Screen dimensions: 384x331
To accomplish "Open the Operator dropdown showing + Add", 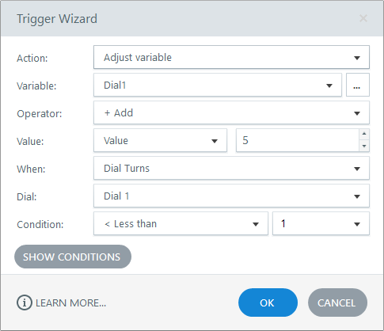I will (x=231, y=112).
